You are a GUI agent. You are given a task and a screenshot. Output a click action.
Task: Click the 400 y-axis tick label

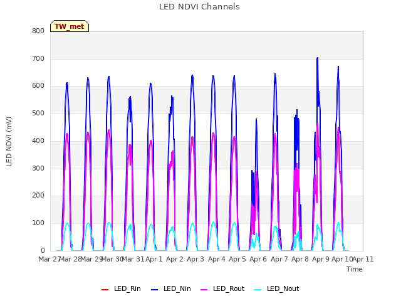click(x=38, y=140)
